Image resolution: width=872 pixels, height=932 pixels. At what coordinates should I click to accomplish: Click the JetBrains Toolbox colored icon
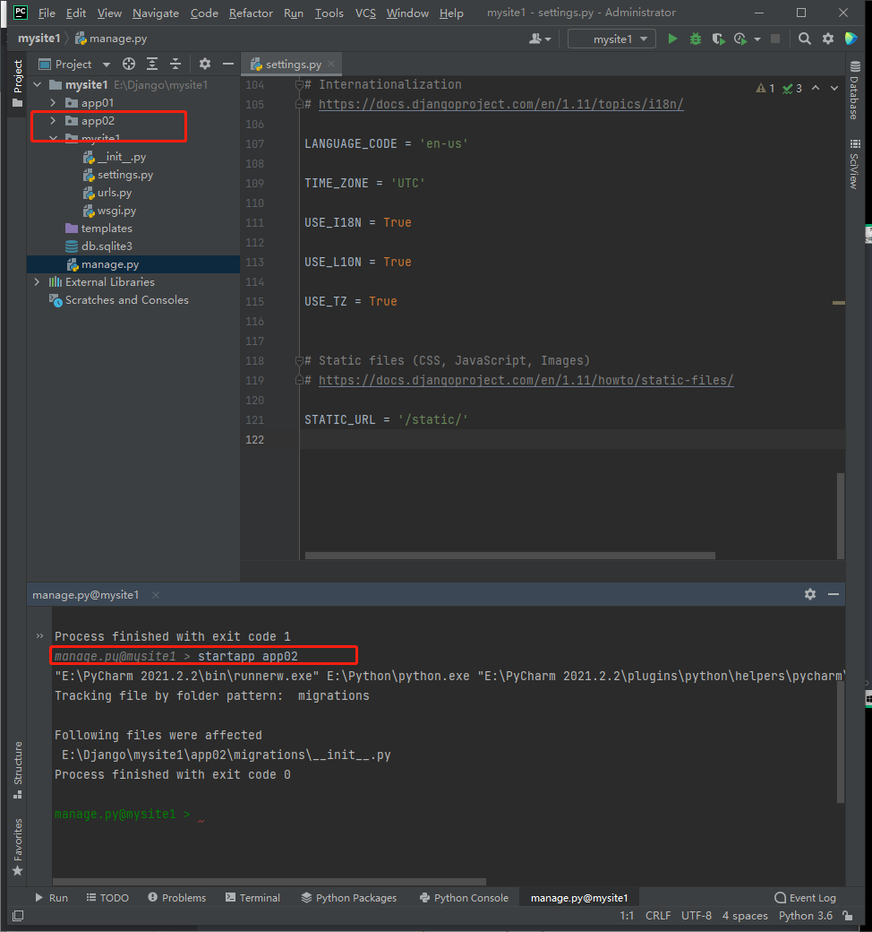[851, 39]
